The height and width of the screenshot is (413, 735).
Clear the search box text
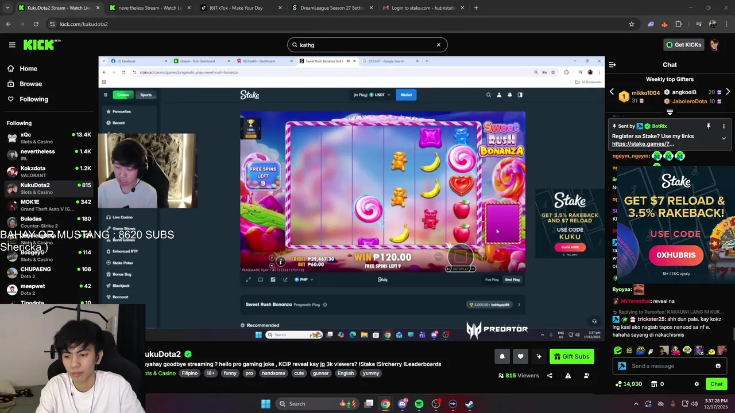point(439,45)
